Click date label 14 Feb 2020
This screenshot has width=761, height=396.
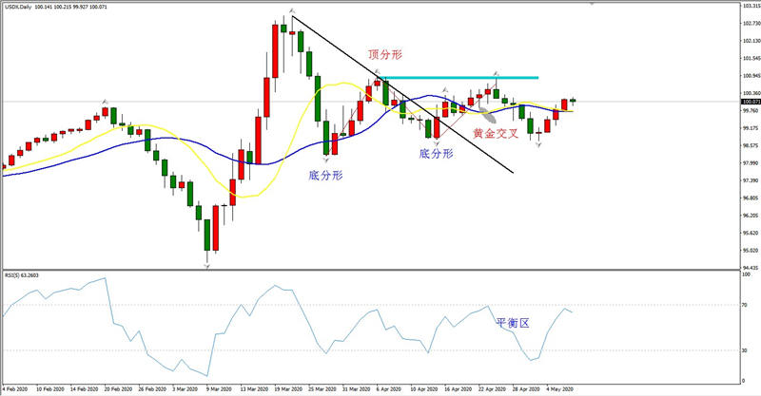tap(85, 389)
